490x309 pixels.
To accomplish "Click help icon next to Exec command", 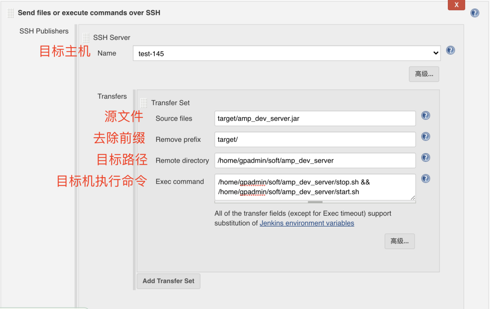I will [x=426, y=179].
